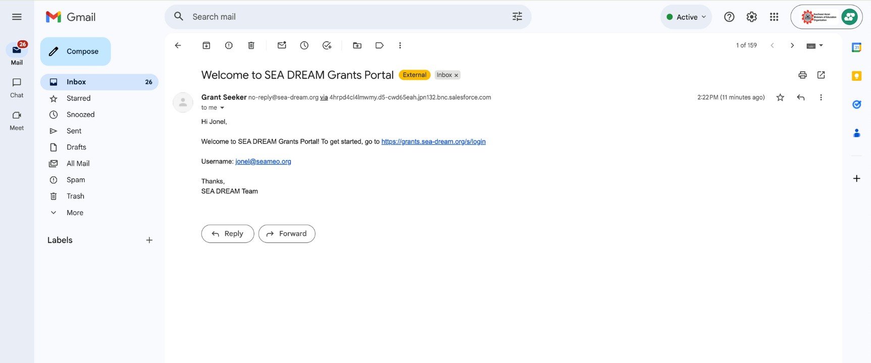The height and width of the screenshot is (363, 871).
Task: Click the Forward button
Action: click(x=287, y=234)
